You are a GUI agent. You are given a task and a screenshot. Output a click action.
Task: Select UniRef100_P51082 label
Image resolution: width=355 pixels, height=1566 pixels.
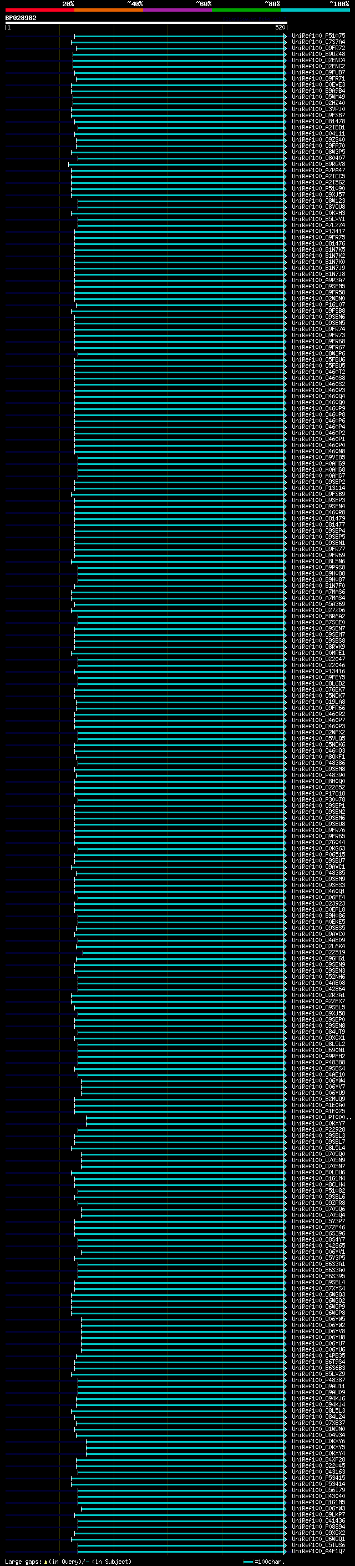318,1190
